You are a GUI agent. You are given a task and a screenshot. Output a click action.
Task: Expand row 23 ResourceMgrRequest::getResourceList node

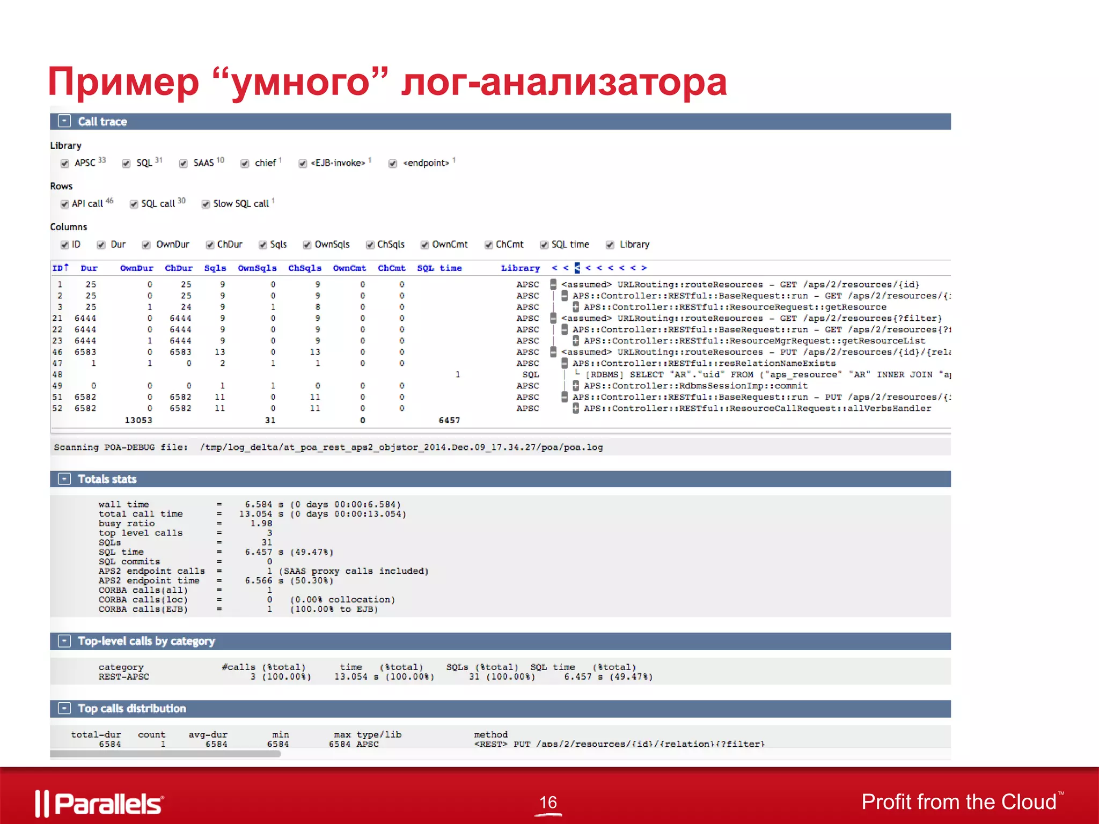[576, 341]
